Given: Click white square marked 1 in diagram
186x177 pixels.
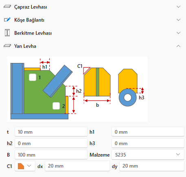Looking at the screenshot, I should 33,77.
